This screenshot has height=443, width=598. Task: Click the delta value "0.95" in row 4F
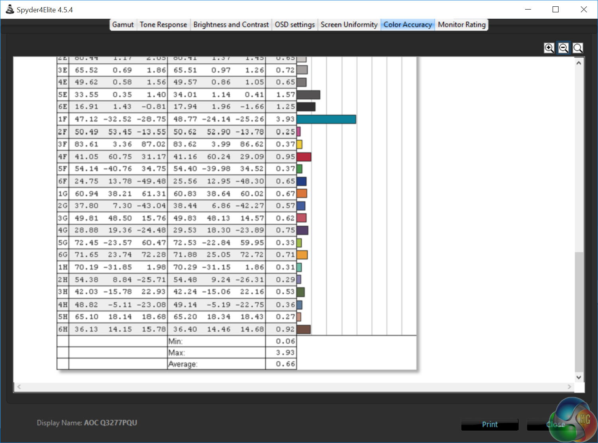pos(285,157)
